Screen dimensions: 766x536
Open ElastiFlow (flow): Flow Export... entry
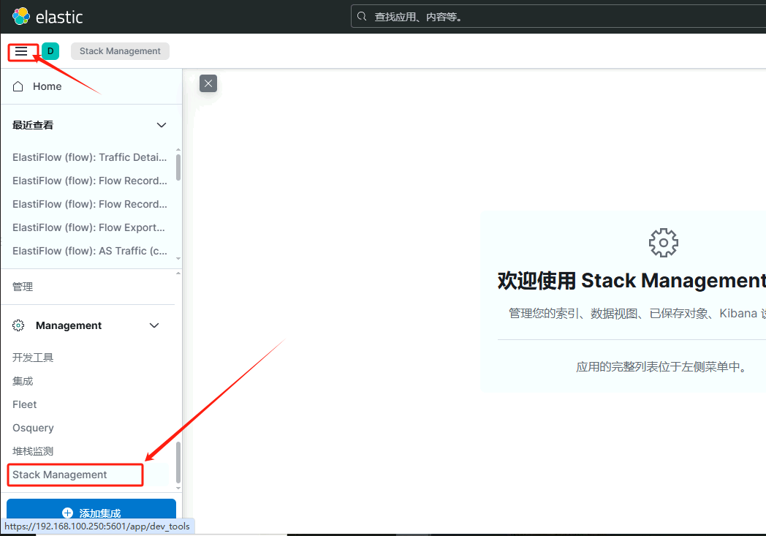(x=88, y=227)
